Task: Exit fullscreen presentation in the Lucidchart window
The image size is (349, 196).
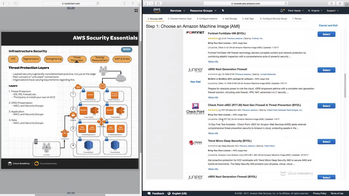Action: click(136, 11)
